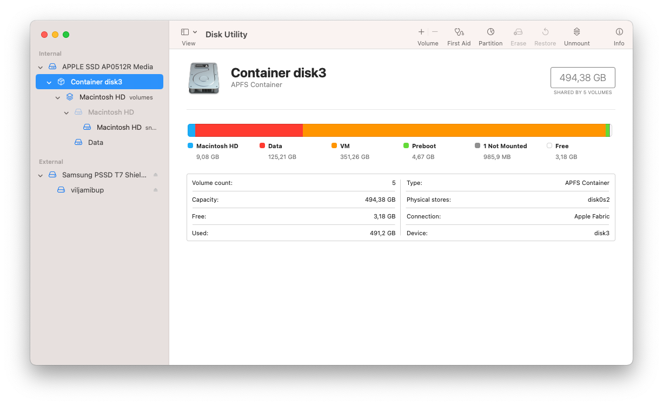Click the Apple Fabric connection value

click(592, 216)
